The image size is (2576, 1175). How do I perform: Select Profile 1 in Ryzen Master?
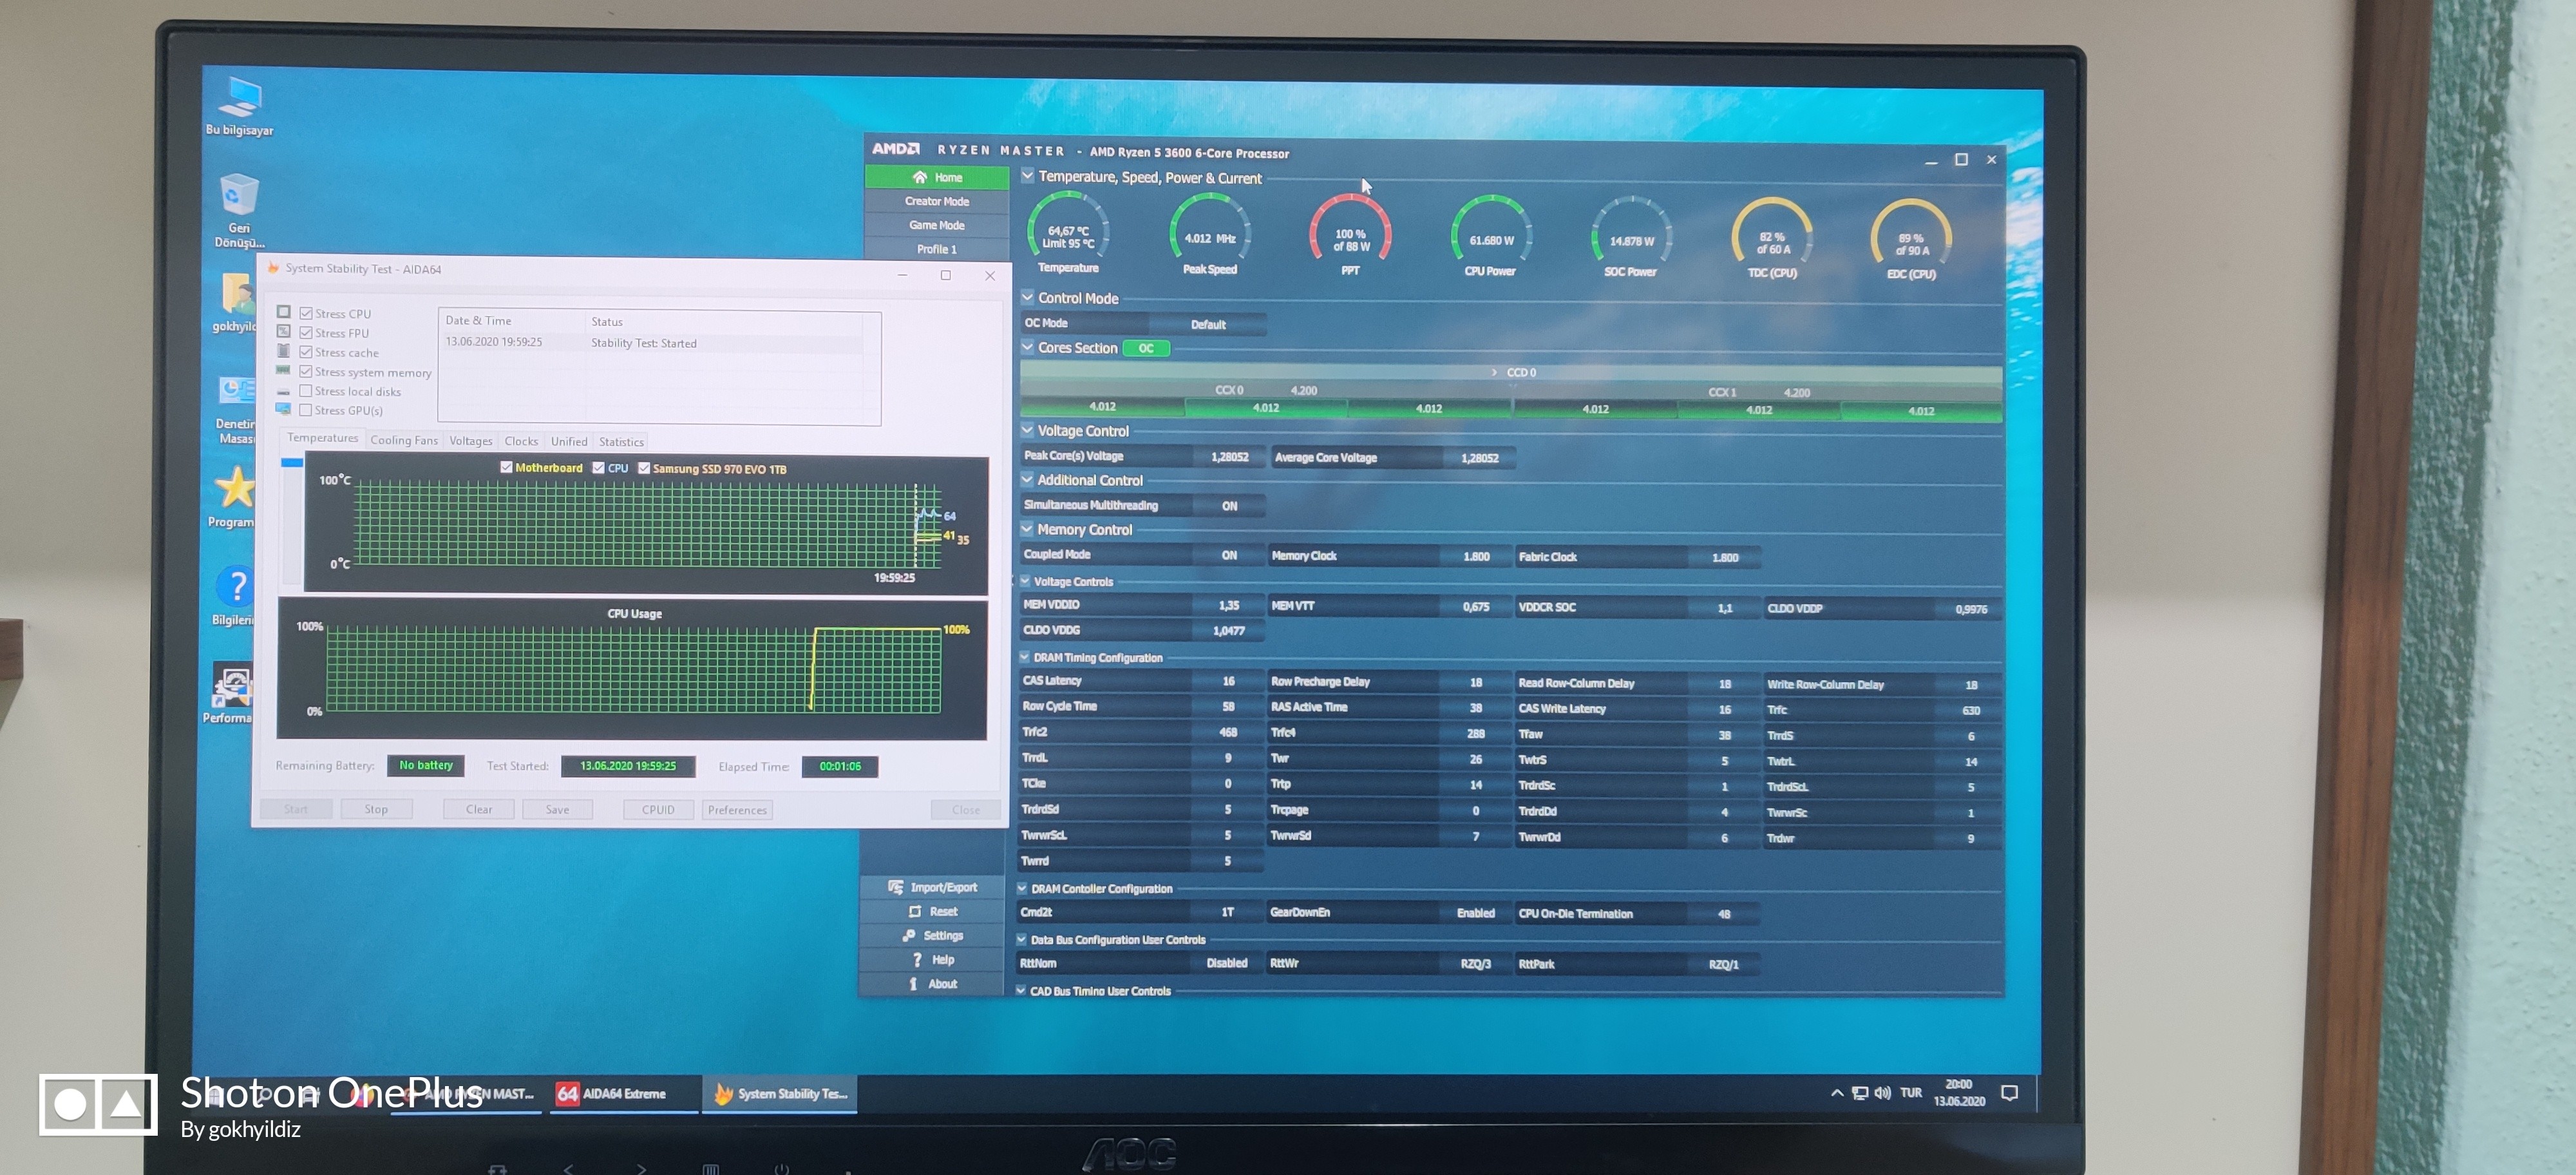[936, 249]
